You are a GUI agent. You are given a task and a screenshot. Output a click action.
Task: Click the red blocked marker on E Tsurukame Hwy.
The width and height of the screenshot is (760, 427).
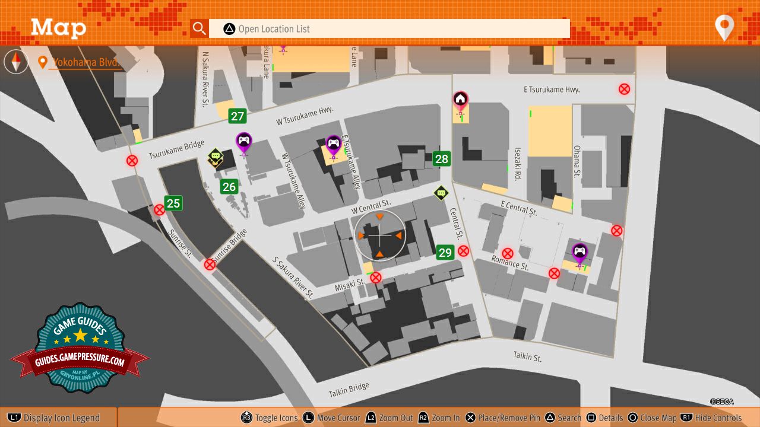pyautogui.click(x=624, y=89)
